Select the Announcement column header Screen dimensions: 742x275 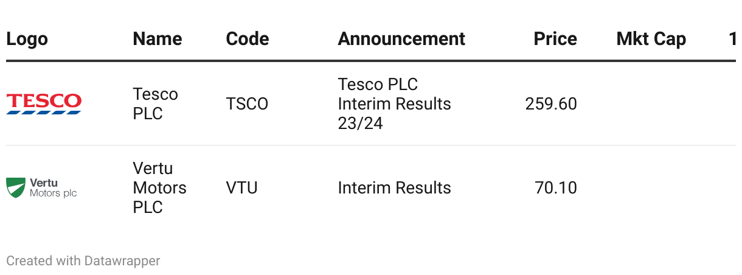click(x=401, y=39)
